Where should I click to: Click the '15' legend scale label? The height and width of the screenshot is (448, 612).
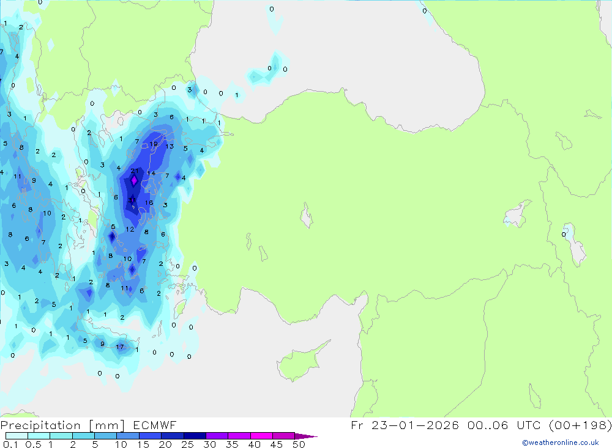(143, 444)
